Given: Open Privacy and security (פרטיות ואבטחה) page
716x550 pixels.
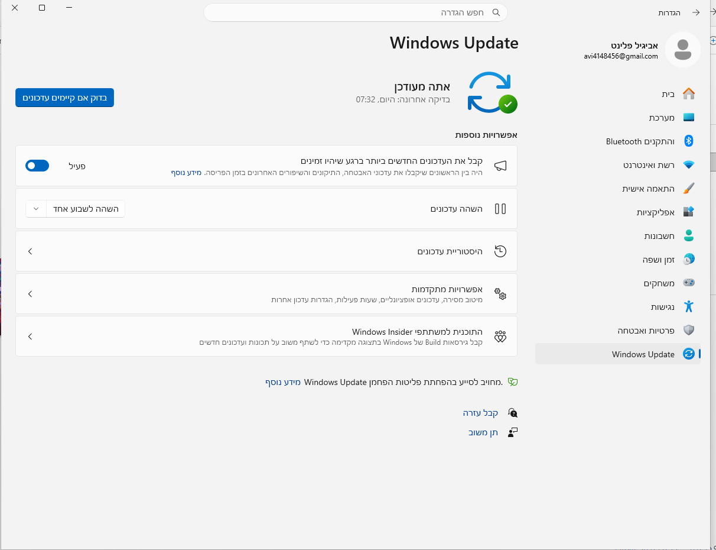Looking at the screenshot, I should point(618,331).
